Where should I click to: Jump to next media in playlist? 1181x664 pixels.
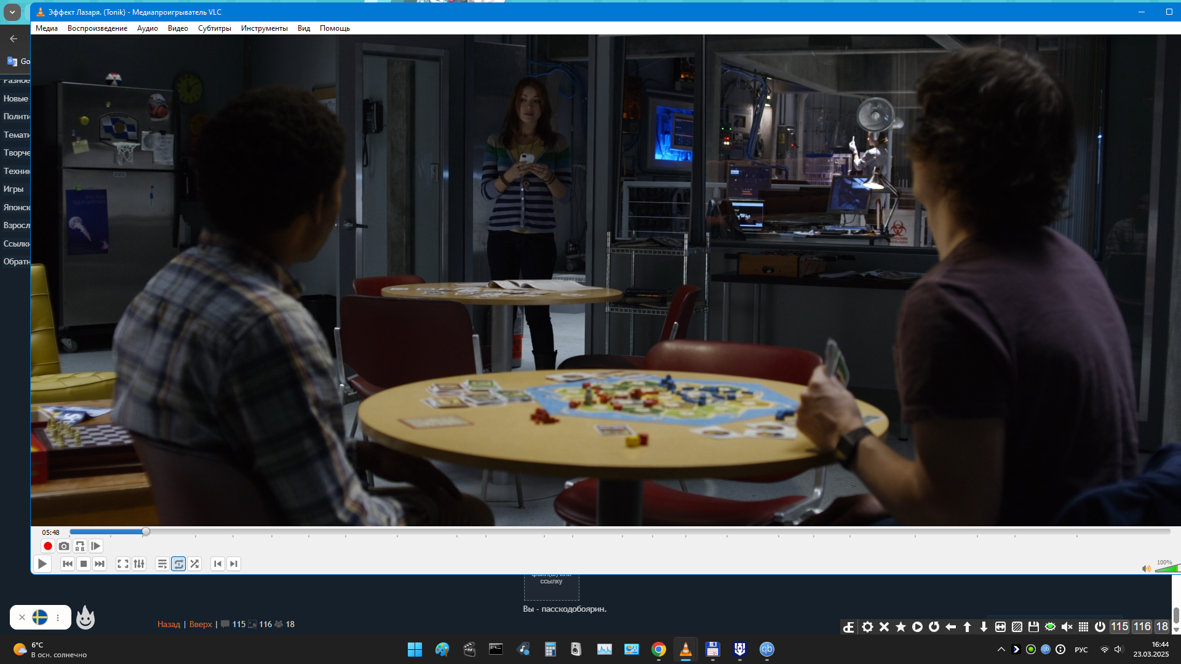[100, 564]
